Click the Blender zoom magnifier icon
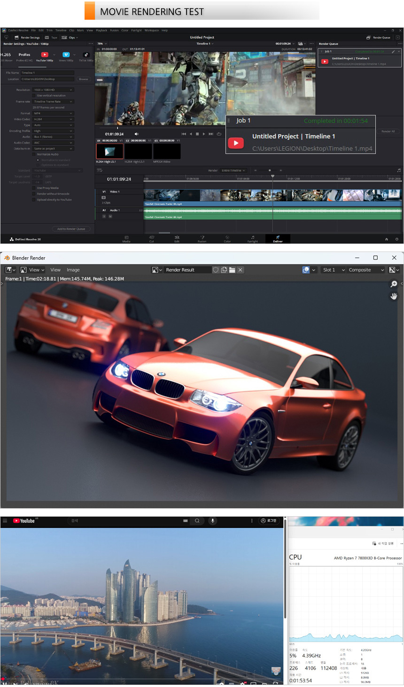The image size is (404, 687). pyautogui.click(x=394, y=284)
